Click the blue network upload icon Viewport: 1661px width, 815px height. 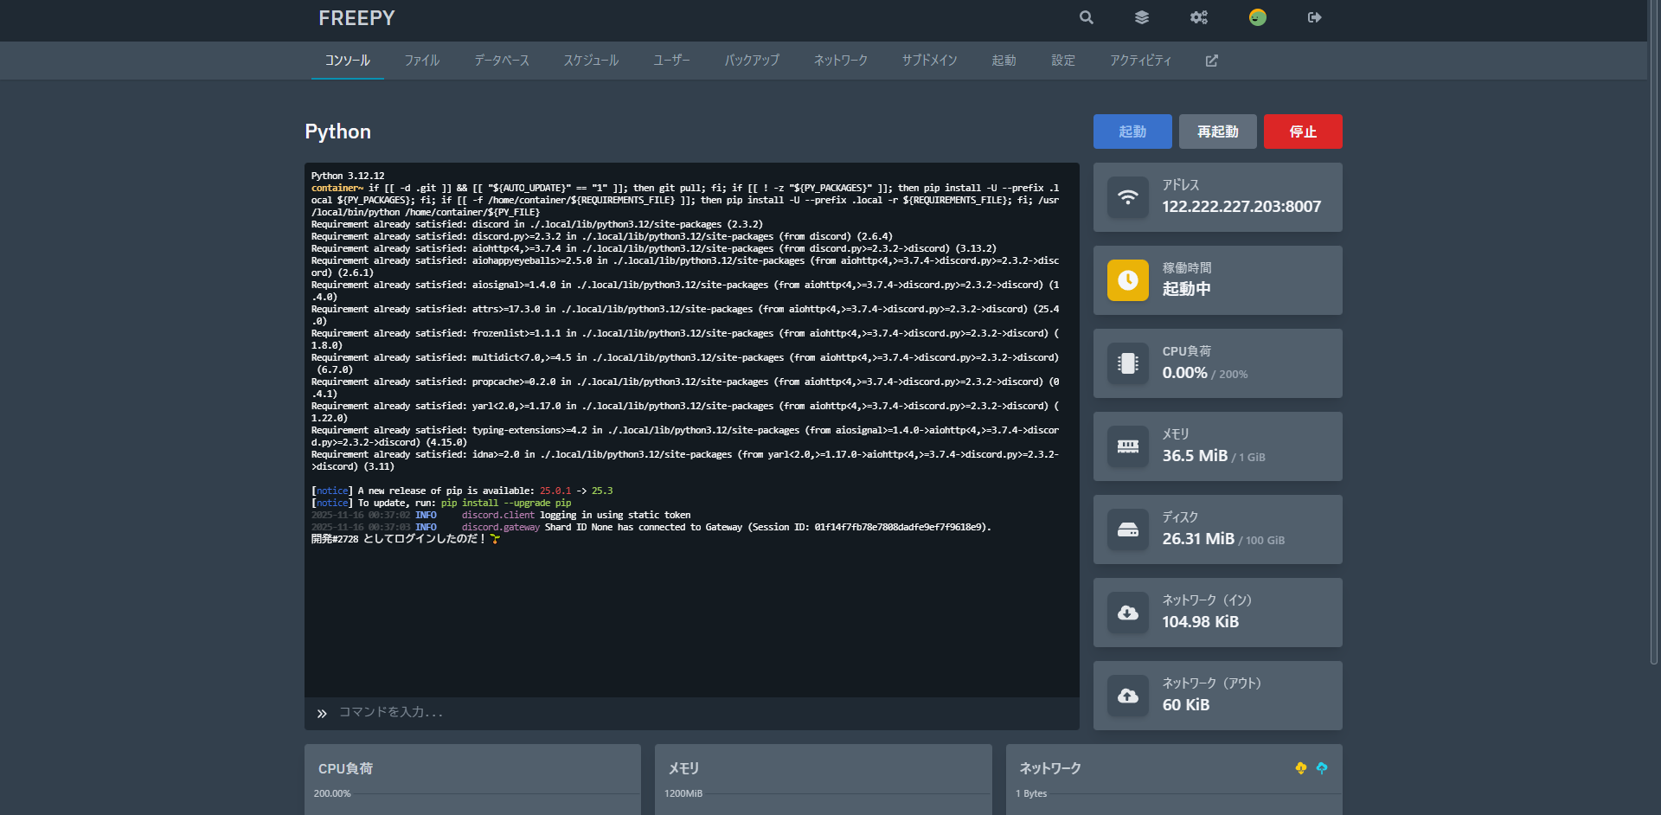(1322, 768)
